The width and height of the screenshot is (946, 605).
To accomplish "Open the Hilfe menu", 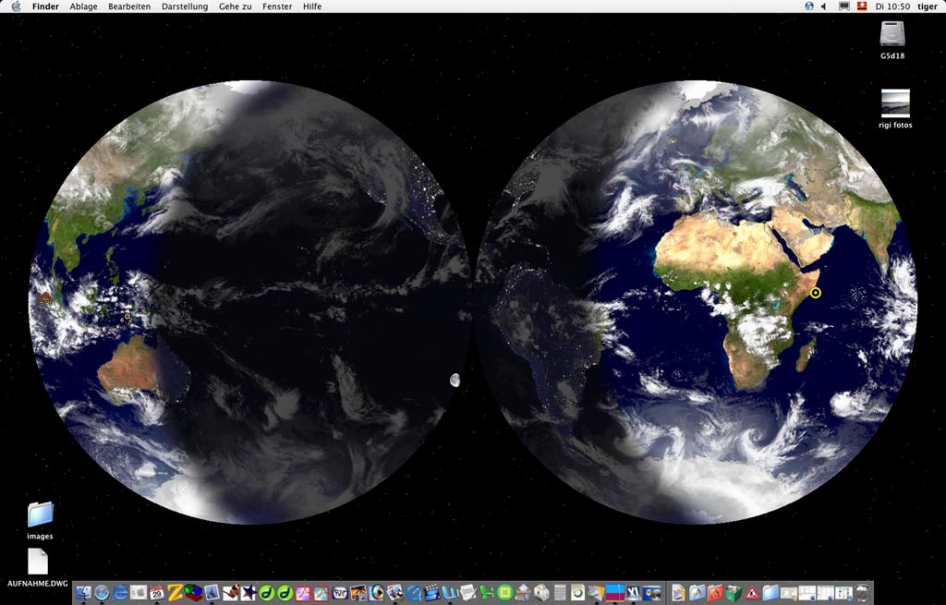I will 312,6.
